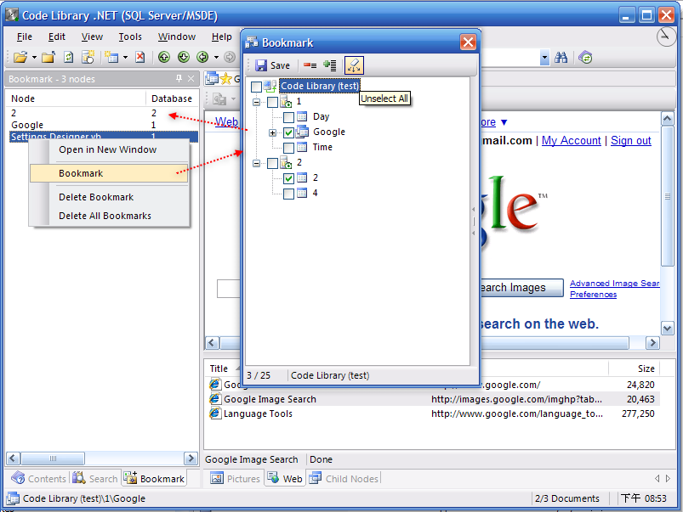The width and height of the screenshot is (683, 512).
Task: Close the Bookmark side panel with its X
Action: tap(191, 78)
